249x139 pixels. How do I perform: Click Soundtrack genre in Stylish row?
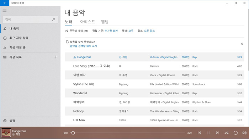pyautogui.click(x=198, y=84)
